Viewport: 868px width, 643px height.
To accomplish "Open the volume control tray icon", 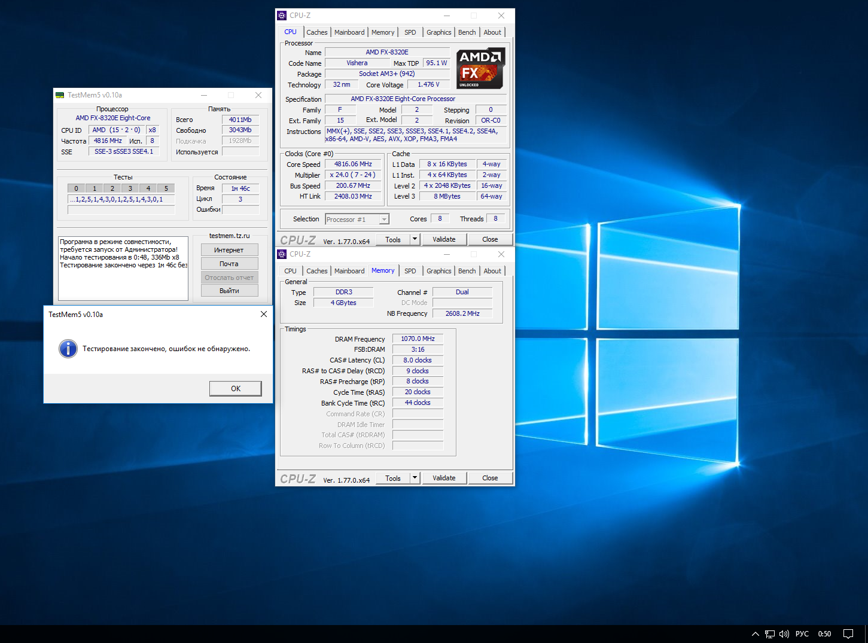I will [784, 634].
